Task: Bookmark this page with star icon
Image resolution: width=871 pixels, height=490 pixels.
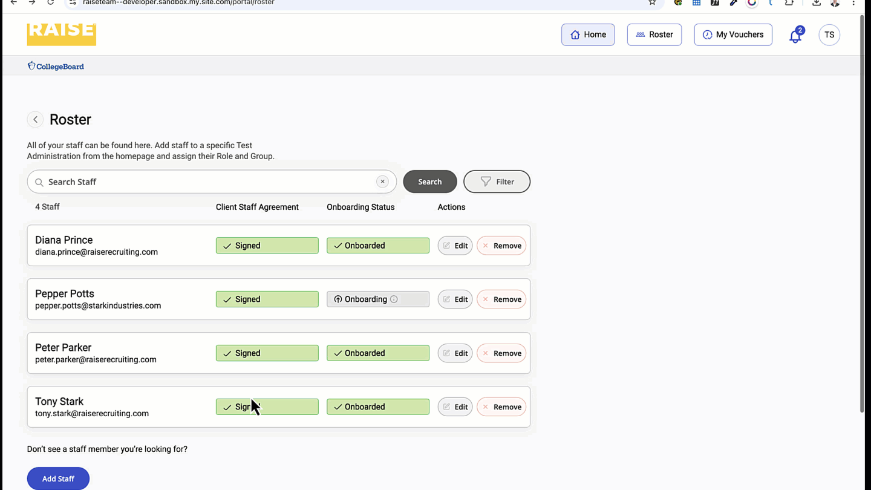Action: coord(652,3)
